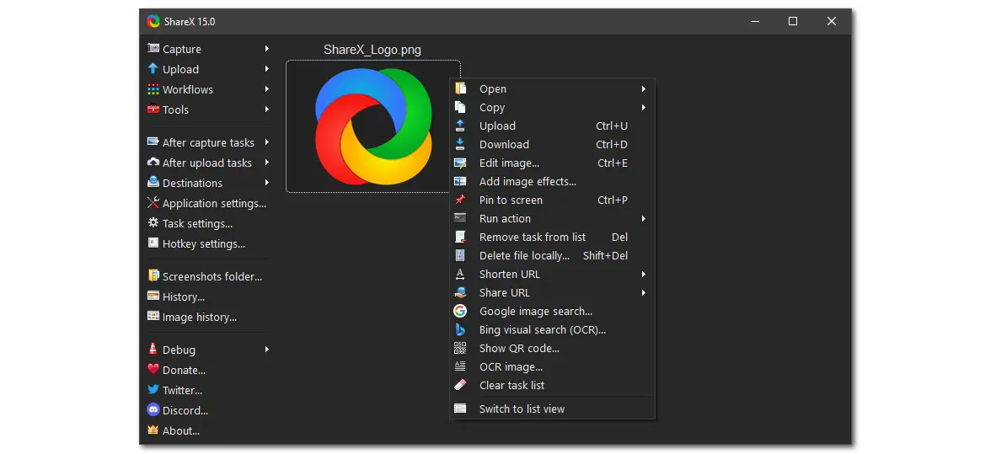This screenshot has width=996, height=454.
Task: Switch to list view
Action: (x=522, y=409)
